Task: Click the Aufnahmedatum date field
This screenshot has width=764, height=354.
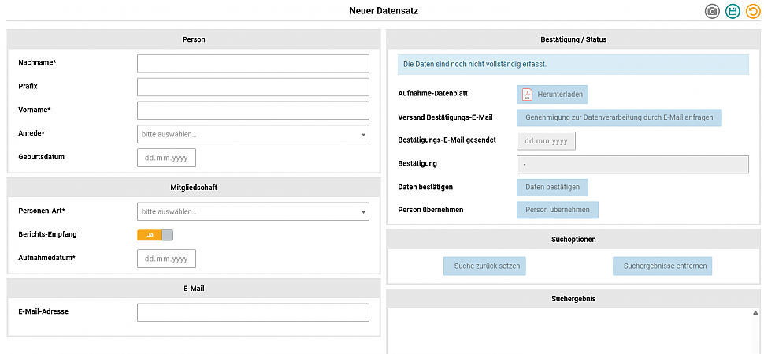Action: click(x=166, y=259)
